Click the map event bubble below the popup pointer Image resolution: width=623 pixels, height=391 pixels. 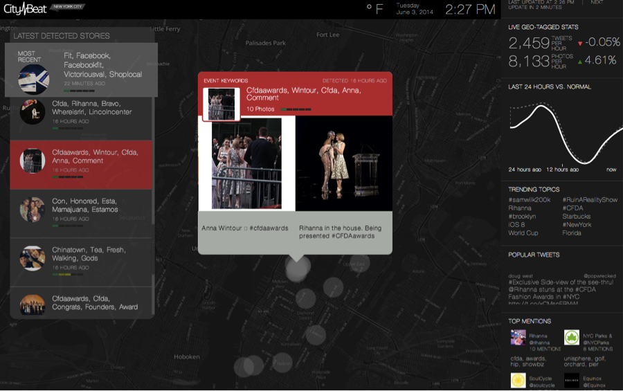click(296, 269)
